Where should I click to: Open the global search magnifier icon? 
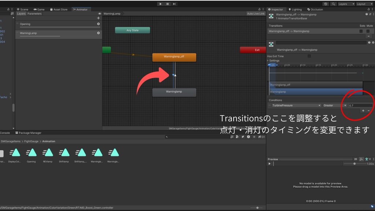(333, 4)
